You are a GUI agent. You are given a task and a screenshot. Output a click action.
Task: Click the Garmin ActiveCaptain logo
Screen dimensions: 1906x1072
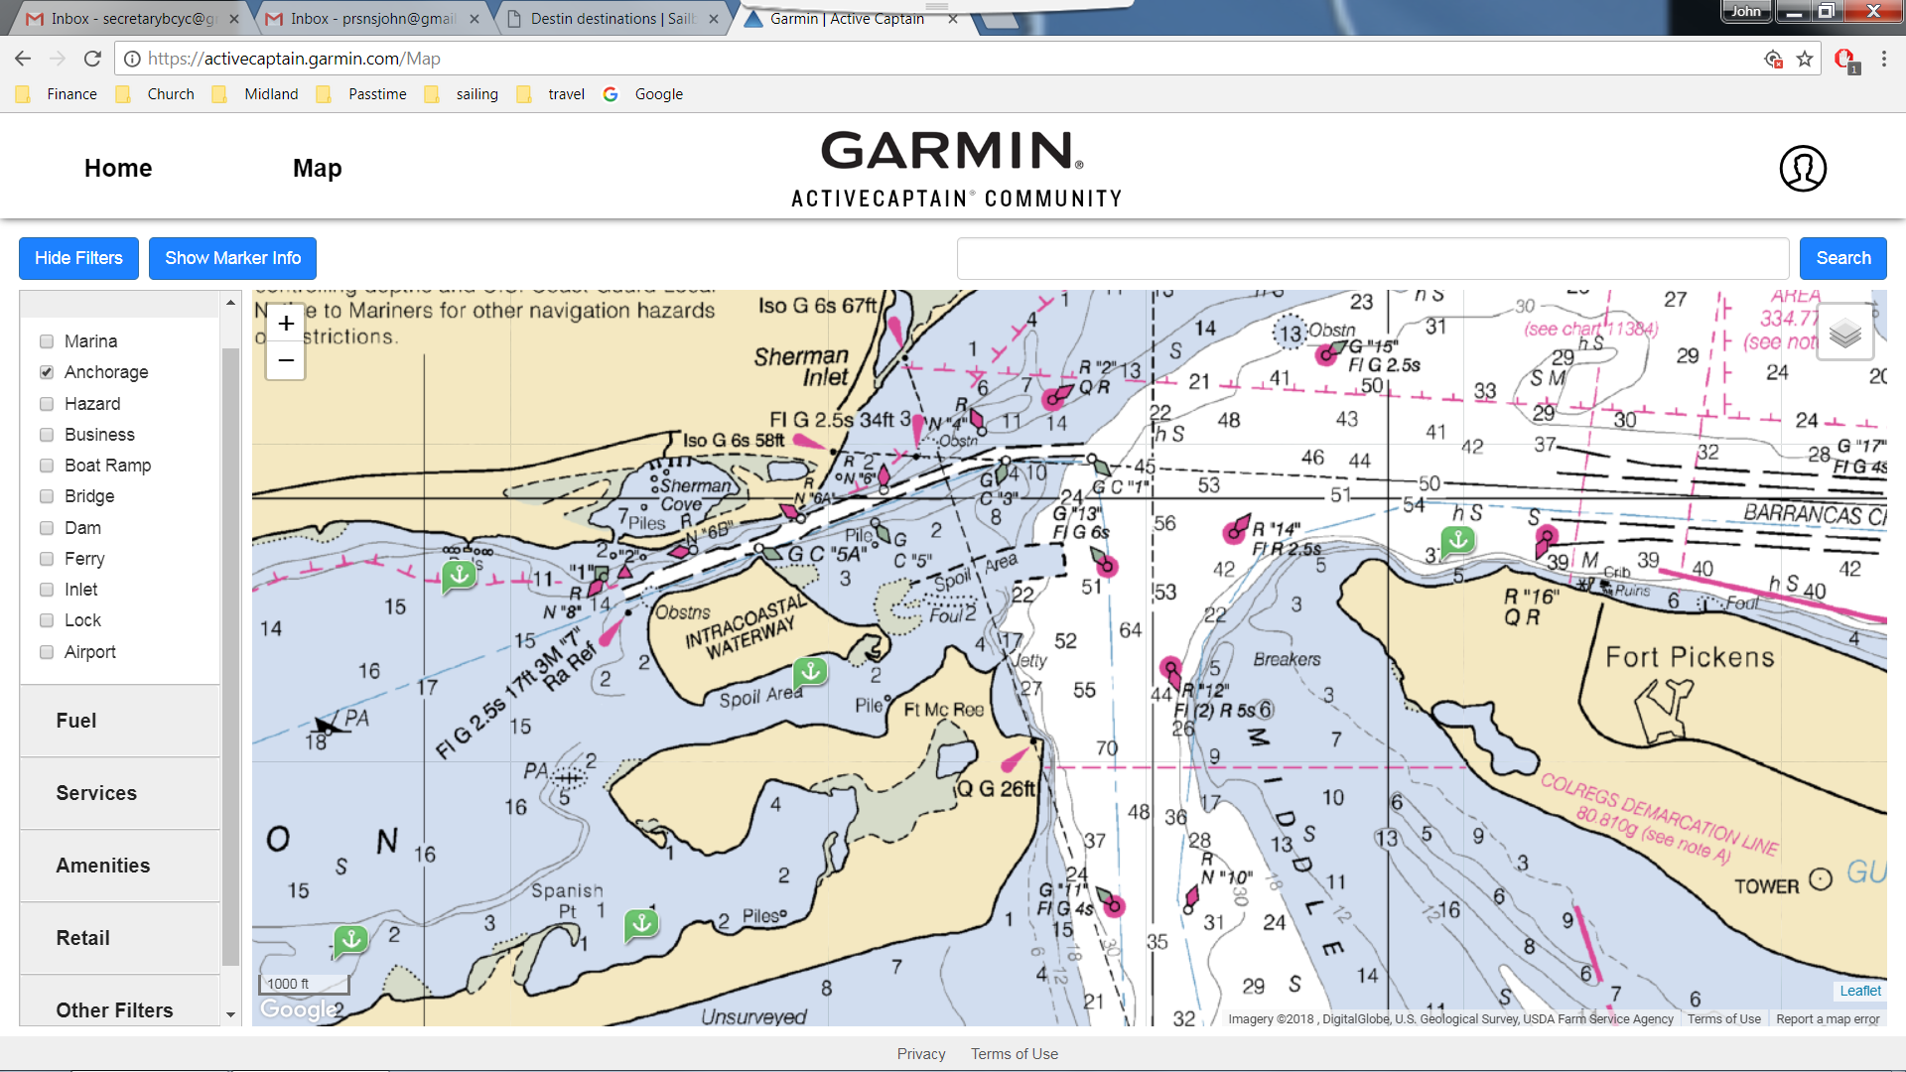click(956, 169)
